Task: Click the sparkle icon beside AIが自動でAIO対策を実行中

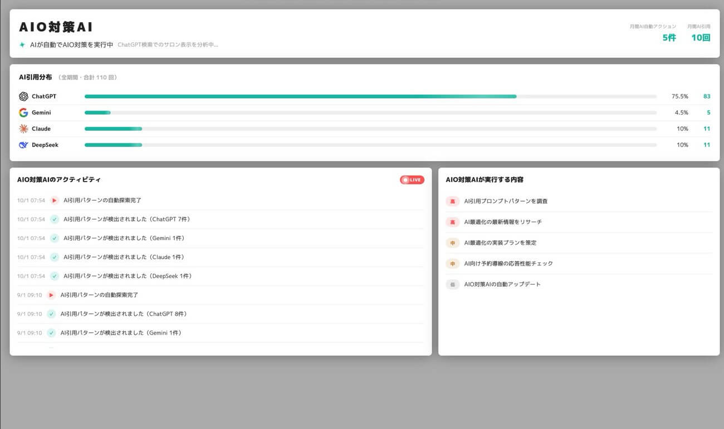Action: click(x=22, y=44)
